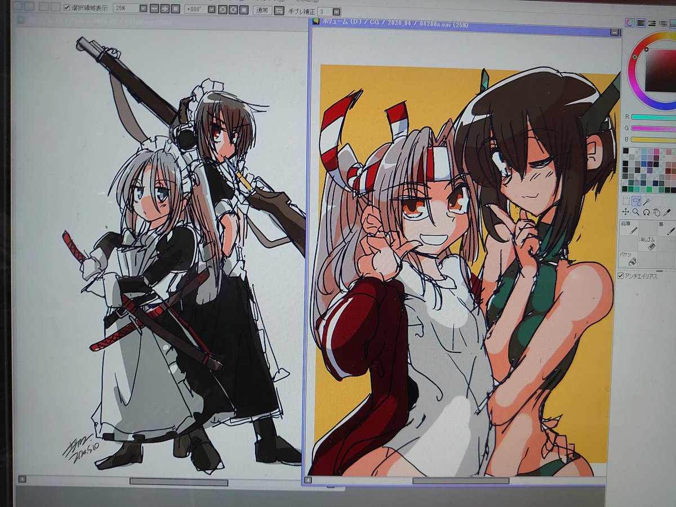Screen dimensions: 676x507
Task: Toggle アンチエイリアス anti-aliasing checkbox
Action: click(621, 277)
